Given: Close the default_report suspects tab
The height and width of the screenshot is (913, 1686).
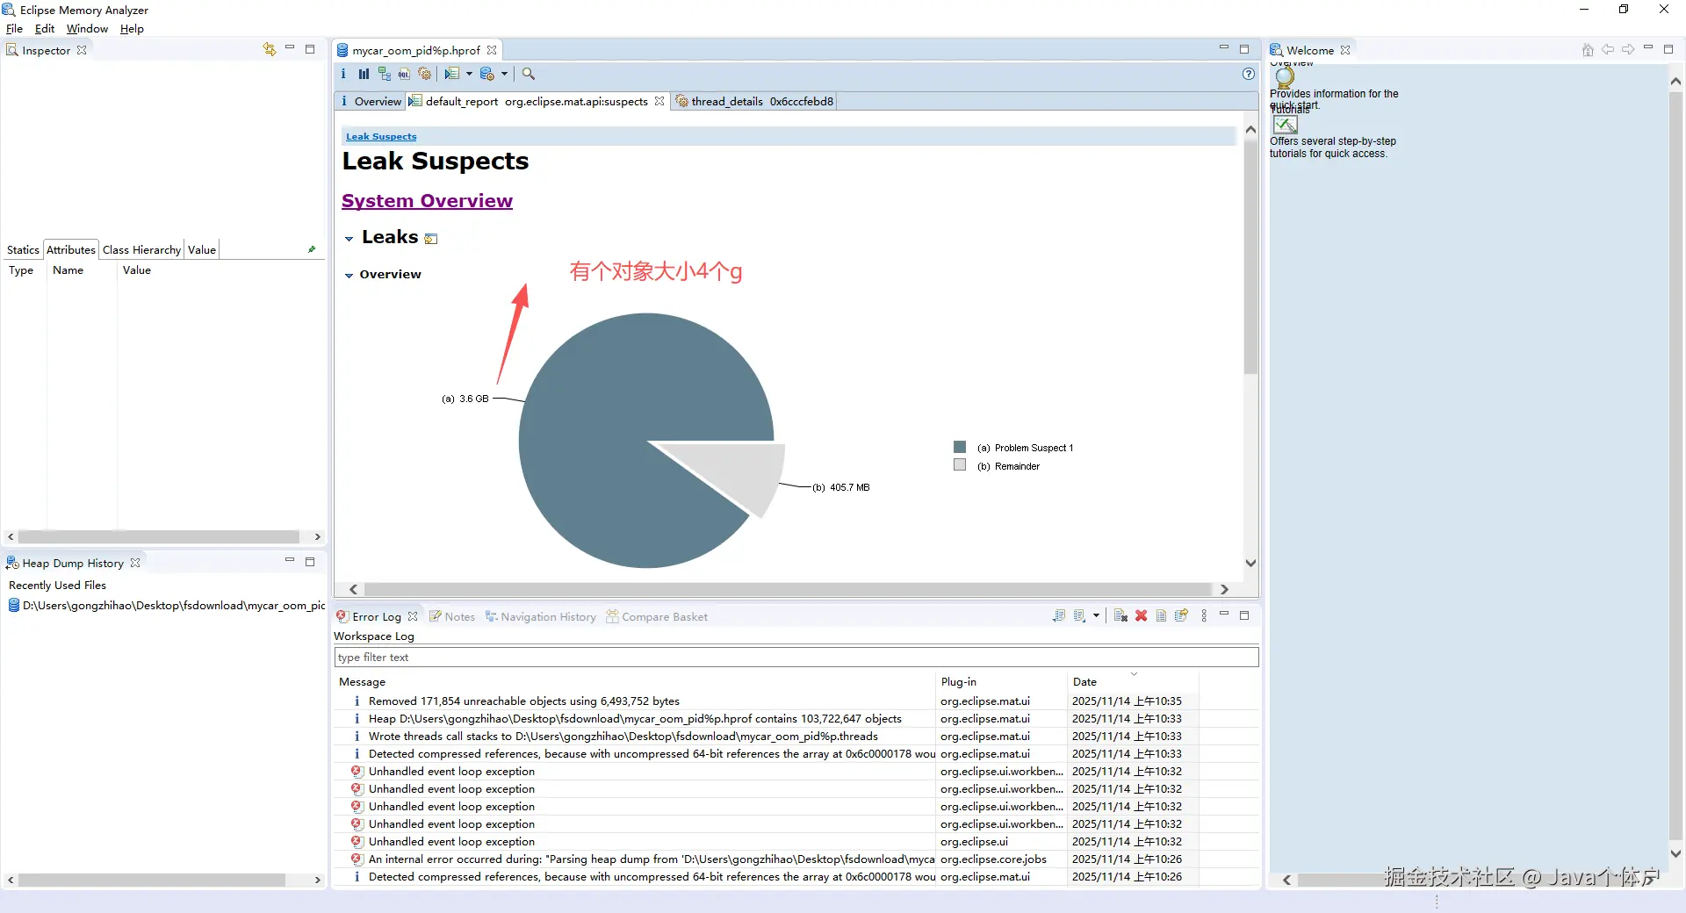Looking at the screenshot, I should click(x=659, y=102).
